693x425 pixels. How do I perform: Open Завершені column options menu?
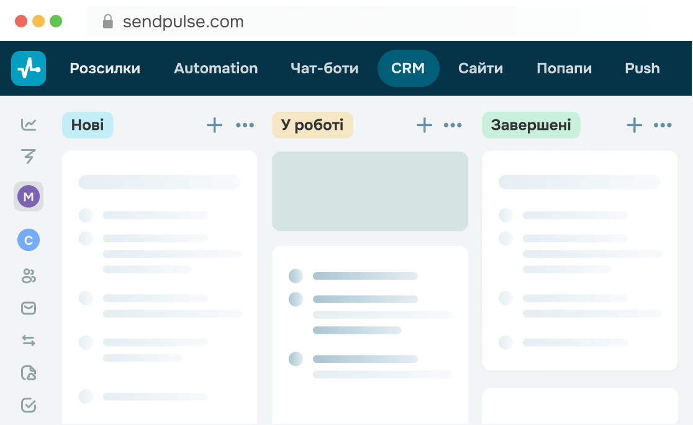663,126
